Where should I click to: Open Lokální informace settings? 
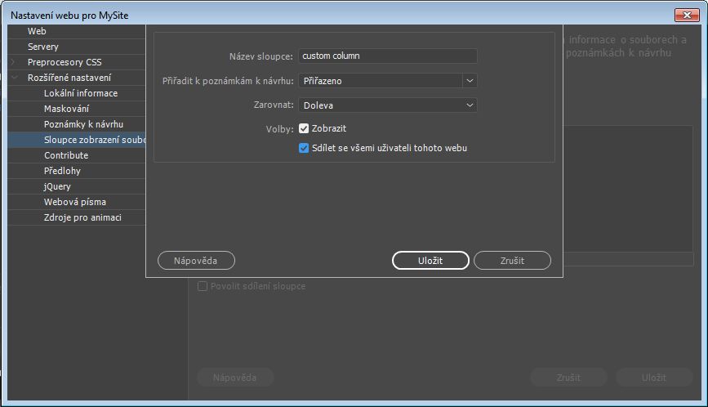pos(76,93)
